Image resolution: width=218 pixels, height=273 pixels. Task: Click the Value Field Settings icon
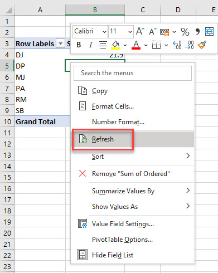click(83, 223)
